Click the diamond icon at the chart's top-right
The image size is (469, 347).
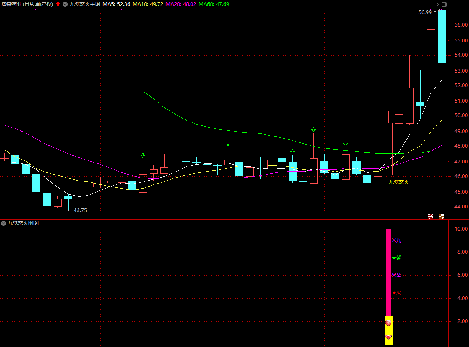(x=436, y=4)
